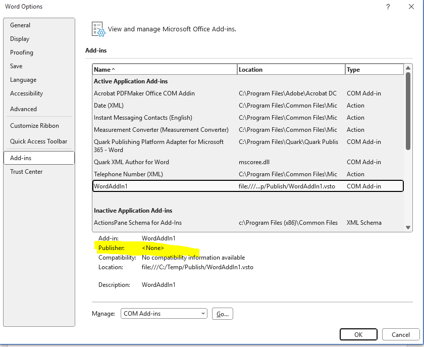Image resolution: width=424 pixels, height=347 pixels.
Task: Sort by the Location column header
Action: (291, 70)
